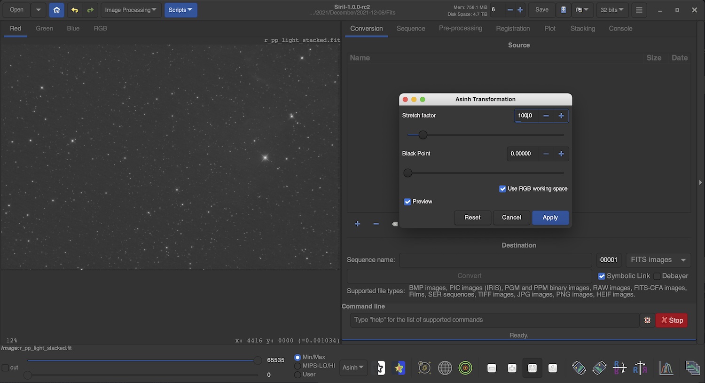Disable Use RGB working space
The height and width of the screenshot is (383, 705).
coord(502,189)
